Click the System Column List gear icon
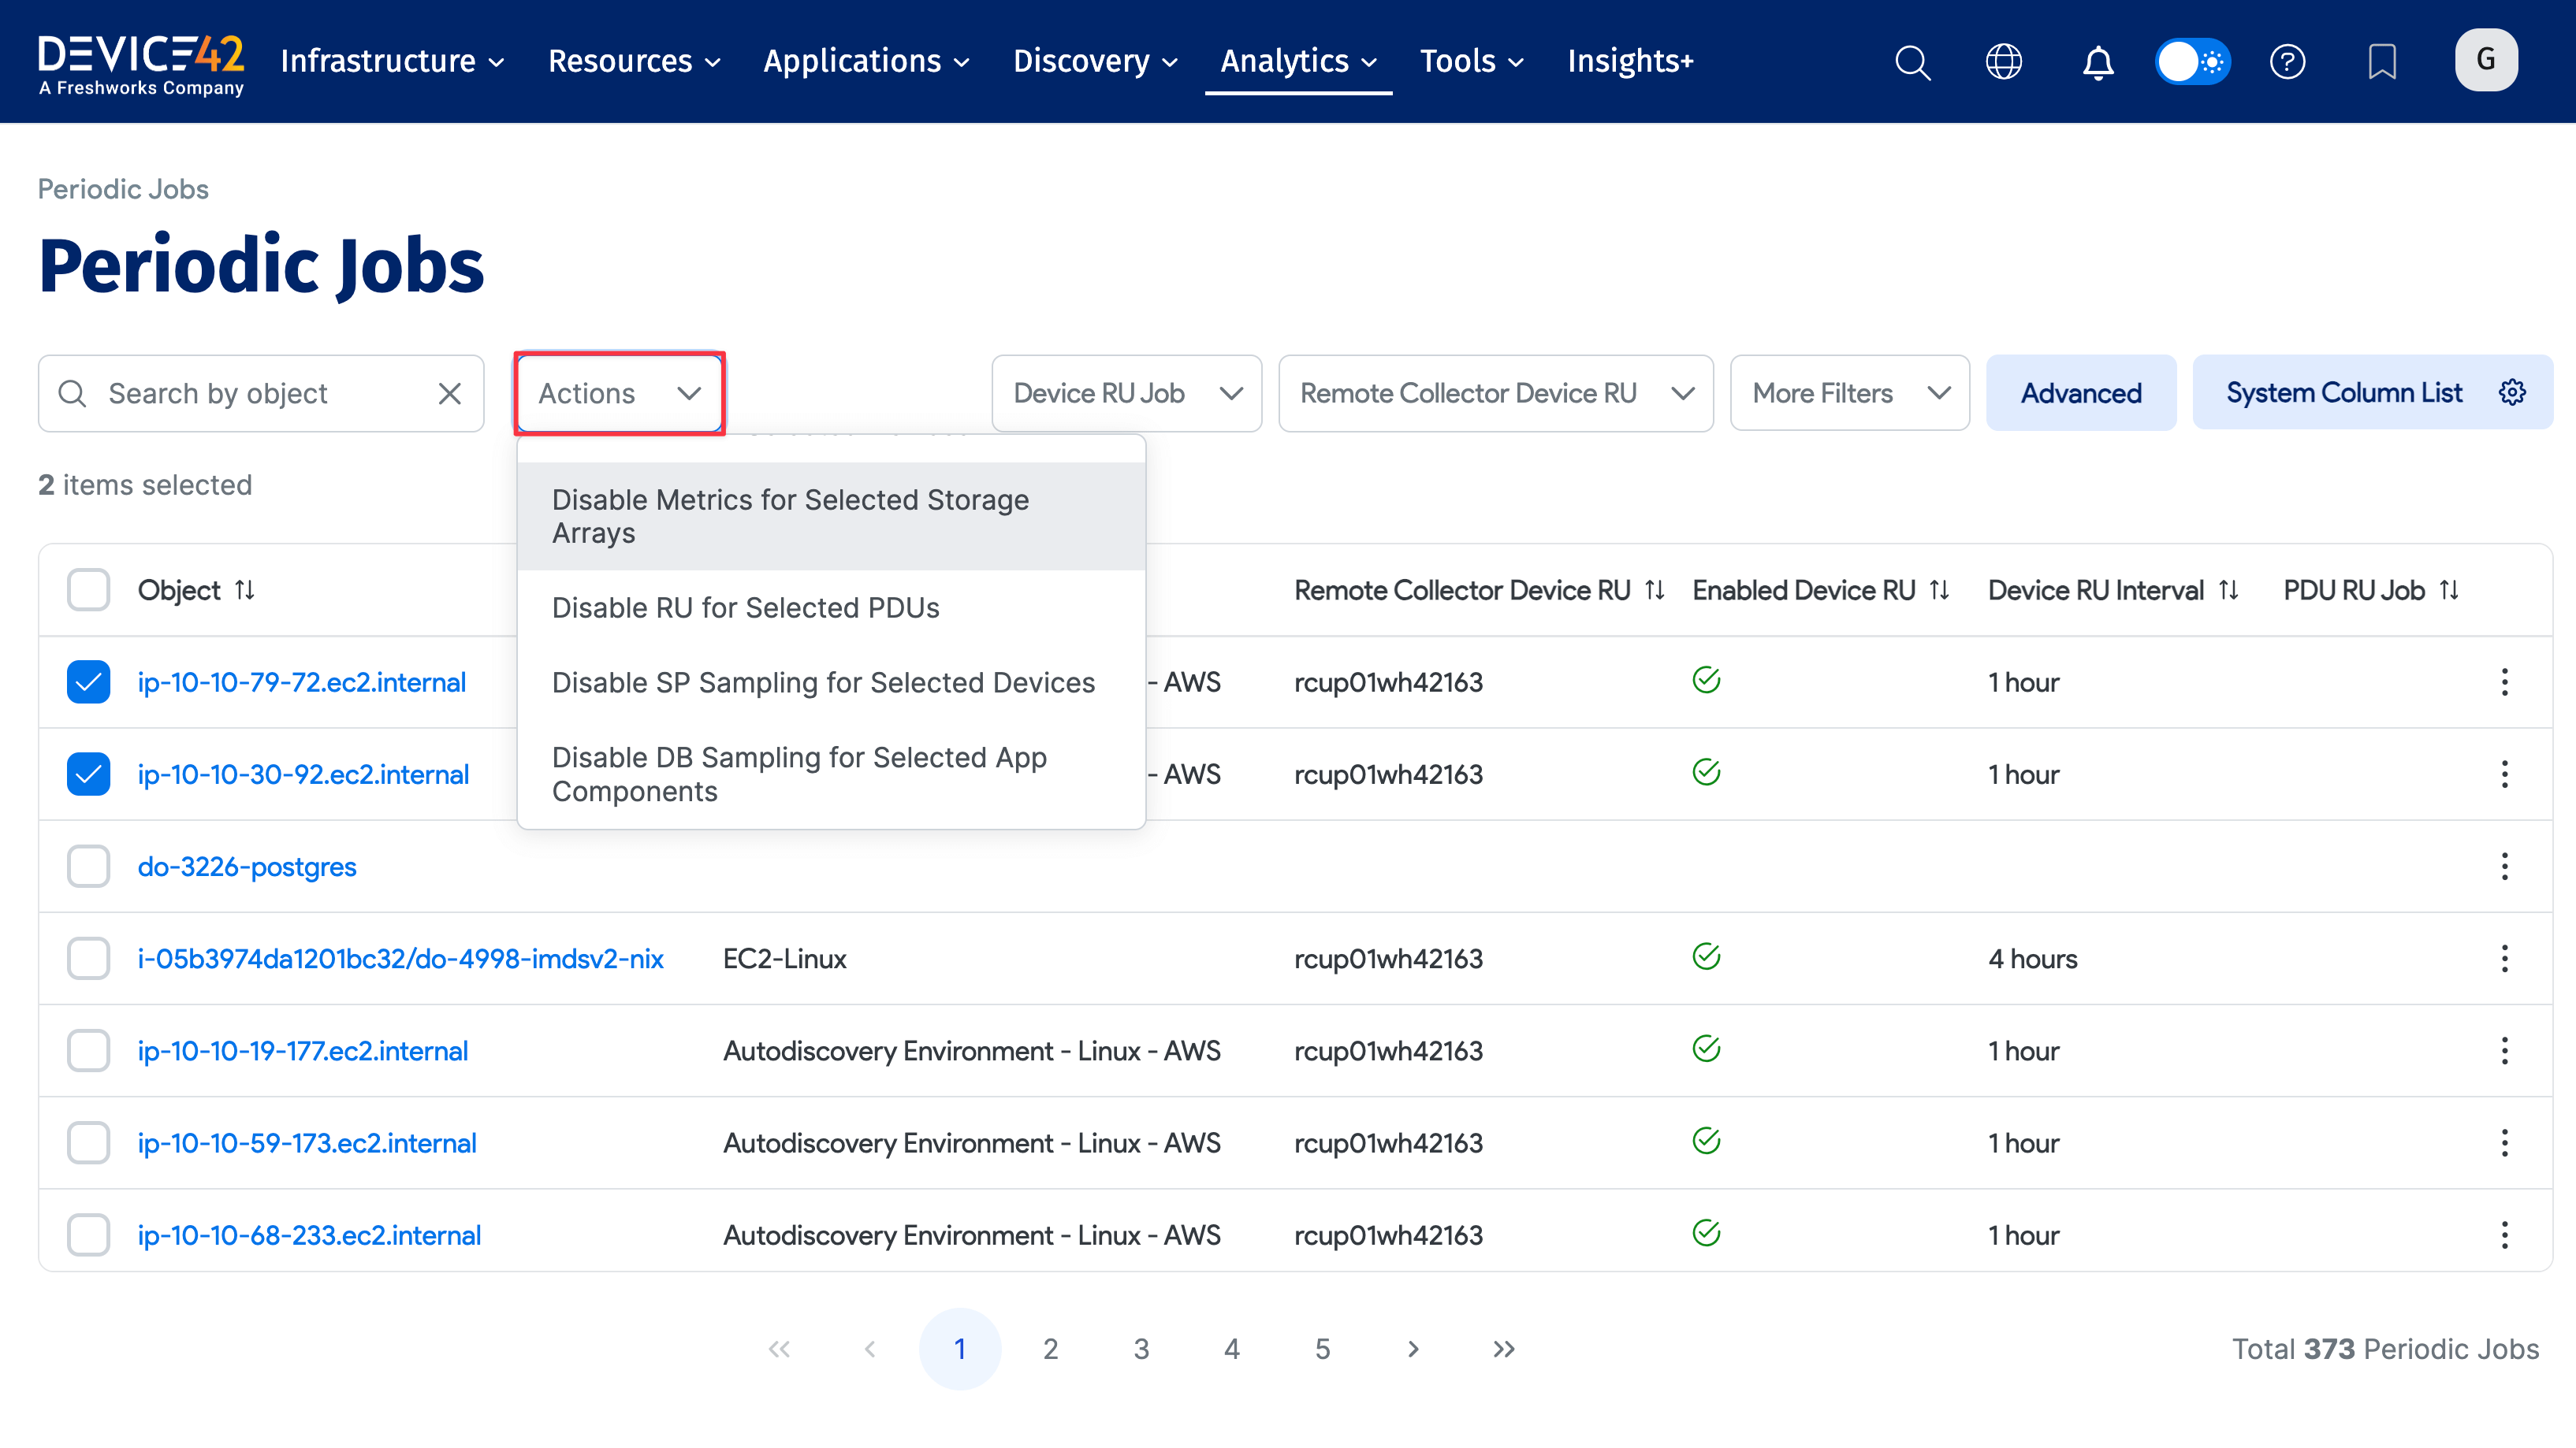 (2512, 392)
